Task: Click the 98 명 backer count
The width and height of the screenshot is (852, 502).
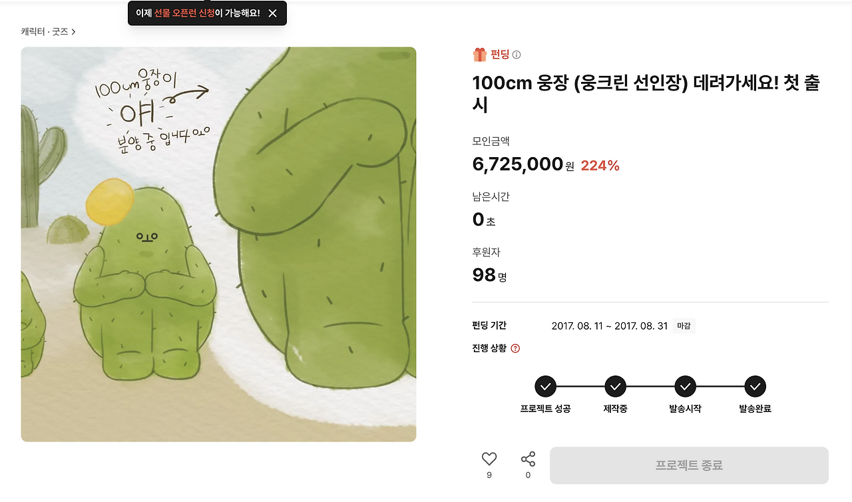Action: [x=489, y=275]
